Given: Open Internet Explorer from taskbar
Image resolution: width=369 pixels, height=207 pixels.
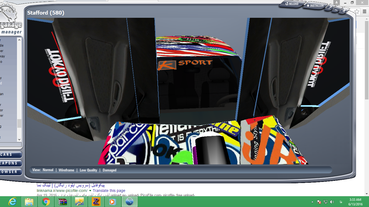Looking at the screenshot, I should click(x=12, y=202).
